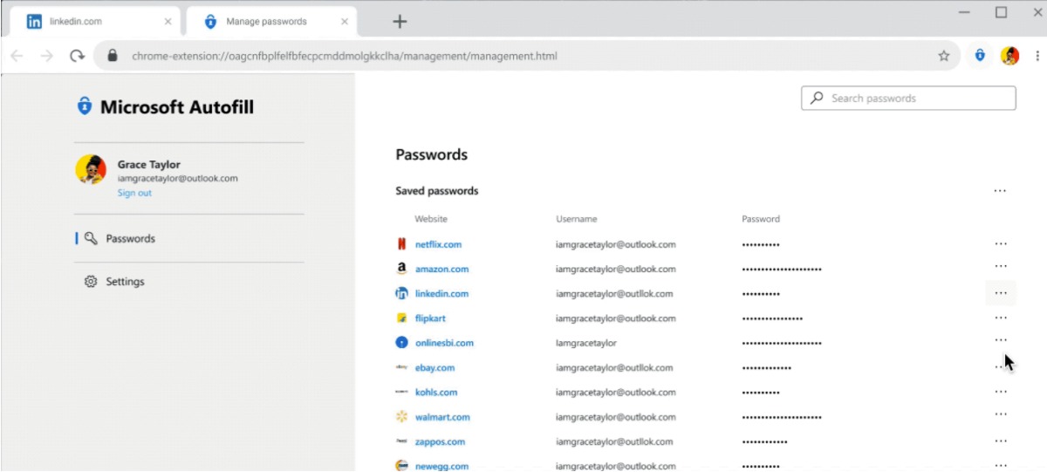Image resolution: width=1047 pixels, height=472 pixels.
Task: Click the Password column header
Action: 761,219
